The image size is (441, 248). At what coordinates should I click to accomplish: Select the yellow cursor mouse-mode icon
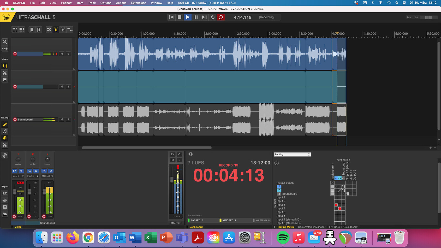coord(56,29)
